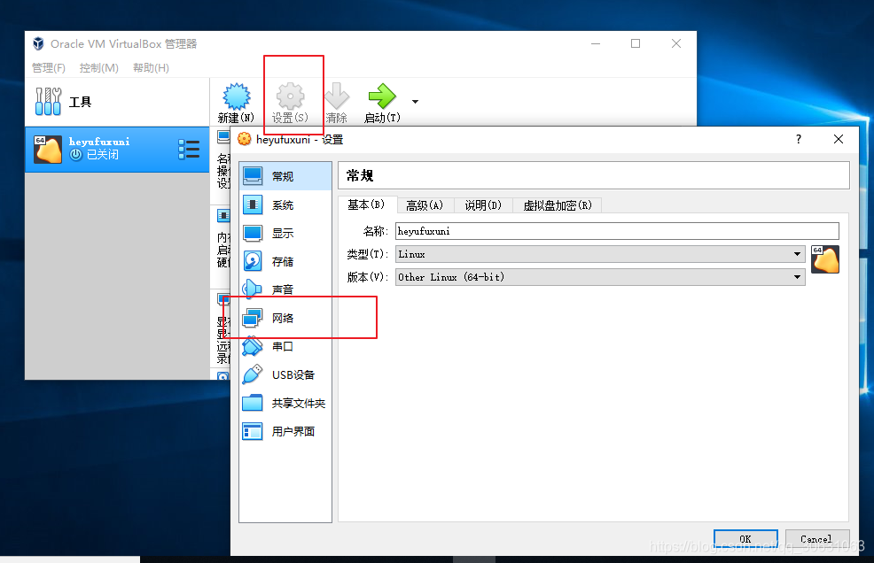Maximize the VirtualBox manager window
The width and height of the screenshot is (874, 563).
pyautogui.click(x=636, y=43)
